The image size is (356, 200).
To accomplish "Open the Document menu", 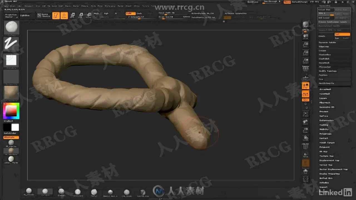I will [x=29, y=6].
